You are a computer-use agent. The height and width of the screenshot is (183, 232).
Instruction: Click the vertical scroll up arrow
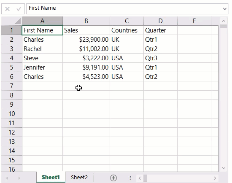(x=224, y=21)
